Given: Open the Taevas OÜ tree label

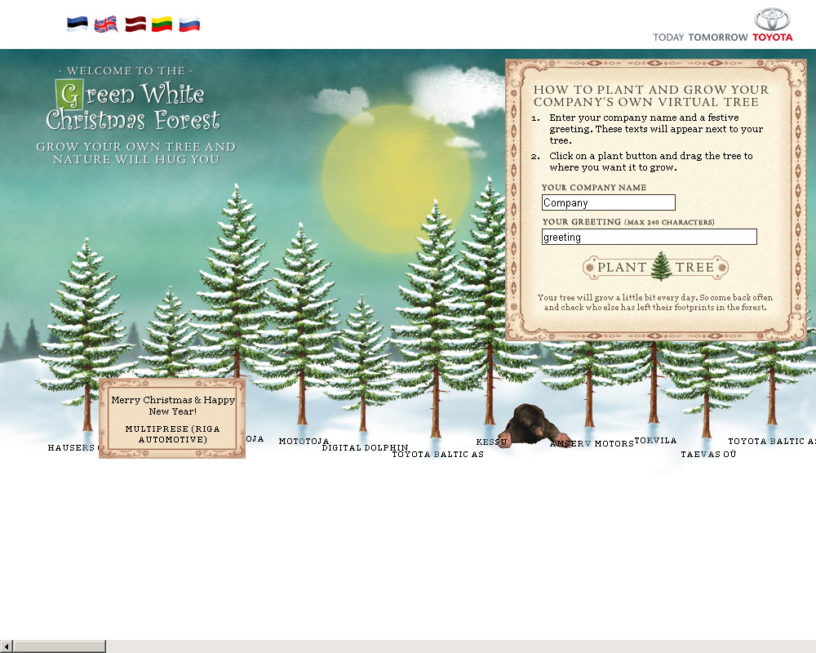Looking at the screenshot, I should pos(708,455).
